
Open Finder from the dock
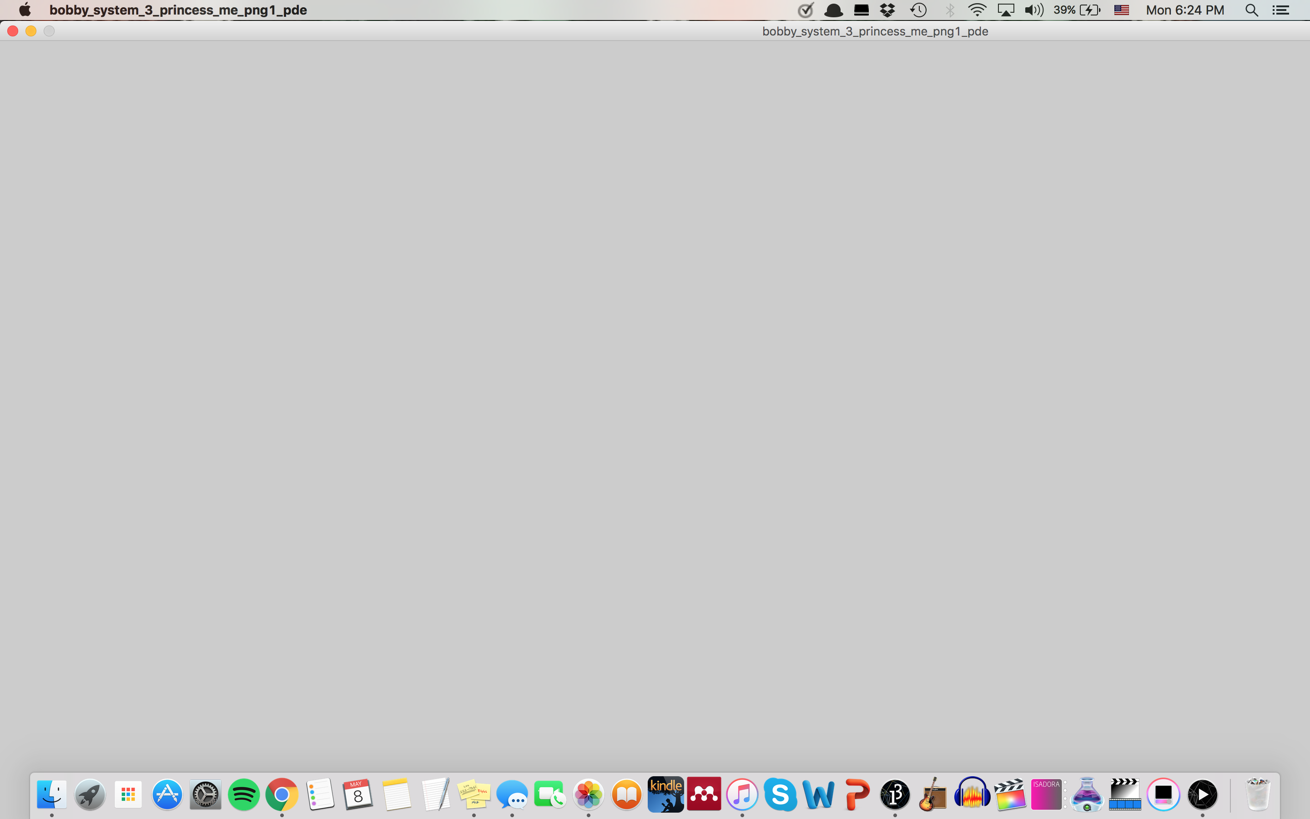(52, 794)
